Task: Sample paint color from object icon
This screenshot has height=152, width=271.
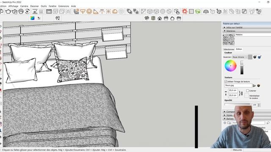Action: pos(255,57)
